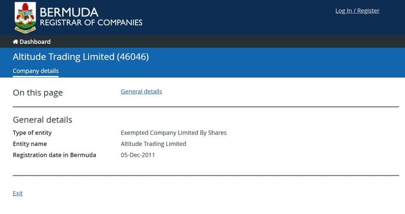Select the Registration date in Bermuda label
405x214 pixels.
[x=55, y=155]
